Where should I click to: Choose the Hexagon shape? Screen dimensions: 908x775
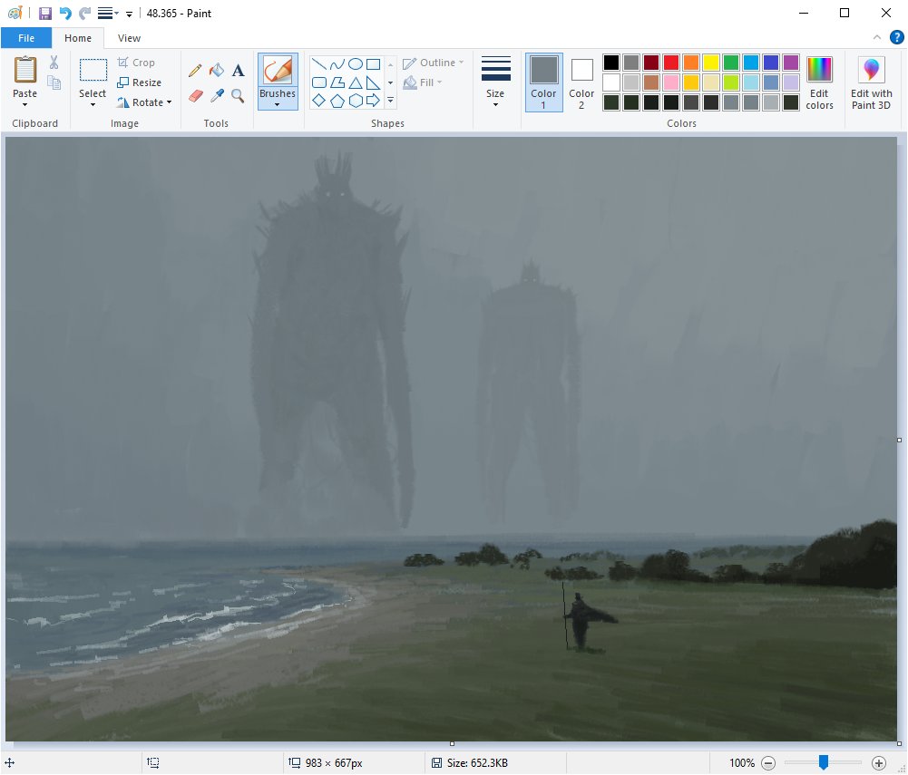coord(356,101)
